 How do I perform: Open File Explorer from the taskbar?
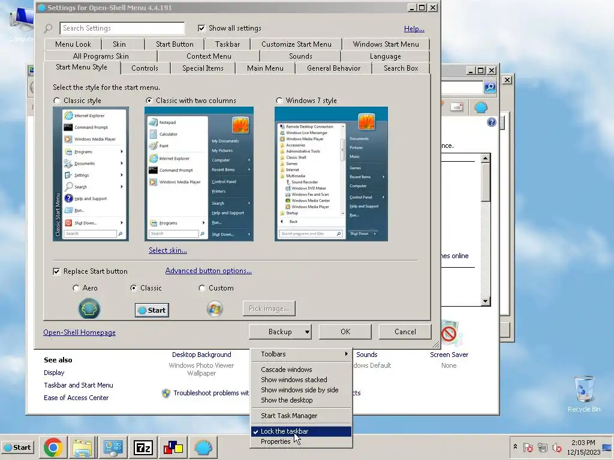pos(82,447)
